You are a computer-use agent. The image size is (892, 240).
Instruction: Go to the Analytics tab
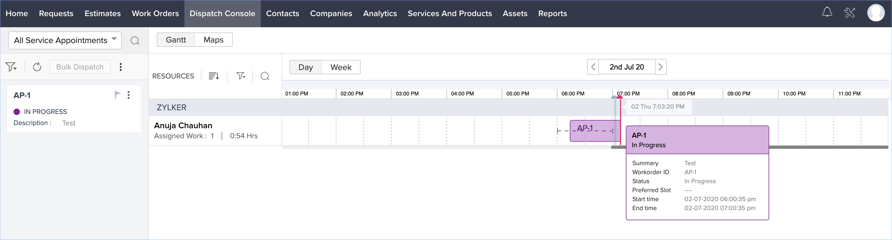click(380, 13)
